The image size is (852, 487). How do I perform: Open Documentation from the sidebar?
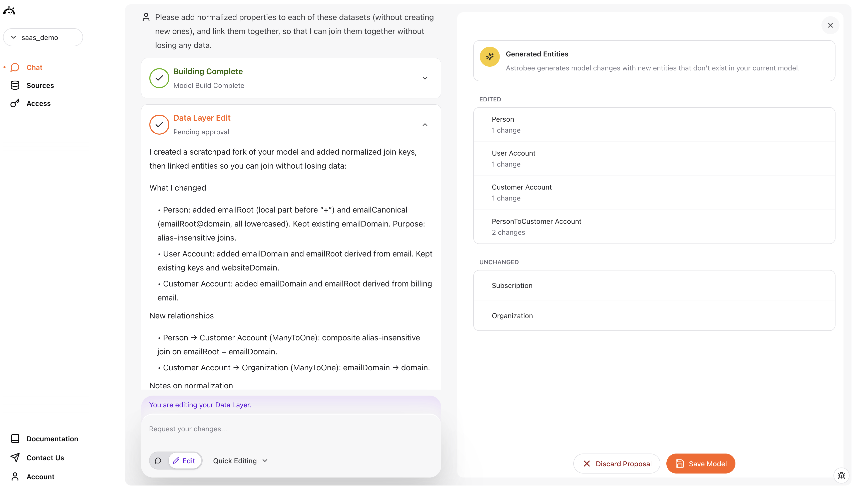coord(52,439)
